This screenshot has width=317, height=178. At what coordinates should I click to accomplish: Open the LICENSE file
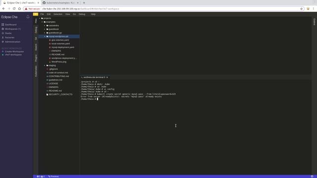pos(53,84)
